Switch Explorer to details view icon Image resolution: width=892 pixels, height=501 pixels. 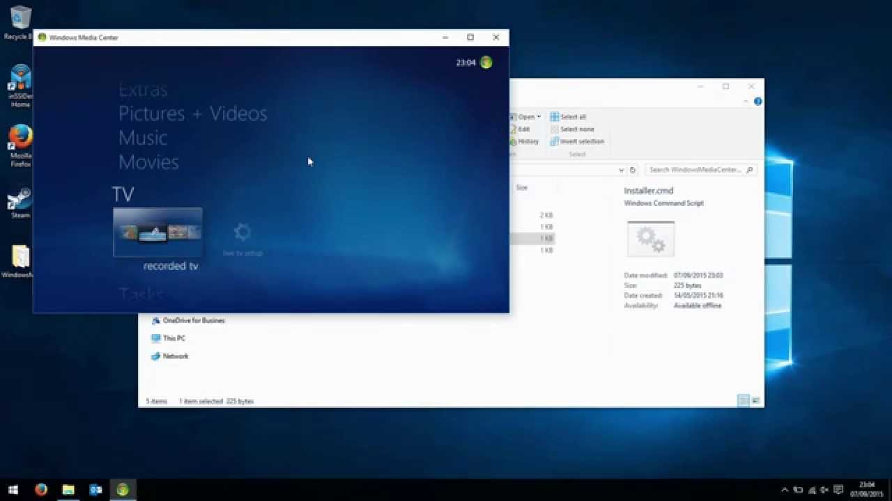point(744,401)
